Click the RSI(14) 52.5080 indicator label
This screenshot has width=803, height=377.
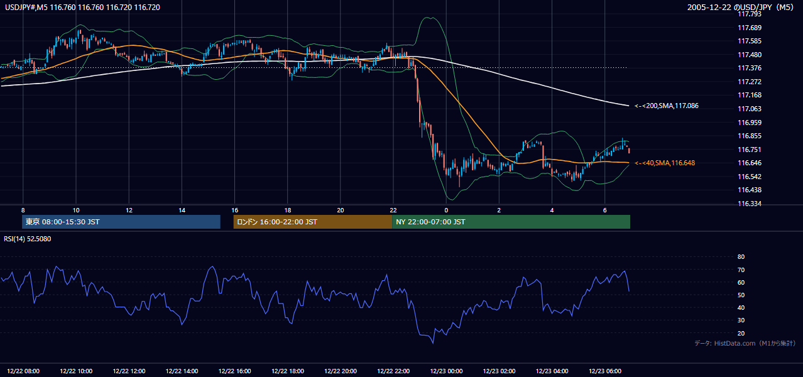(x=28, y=239)
